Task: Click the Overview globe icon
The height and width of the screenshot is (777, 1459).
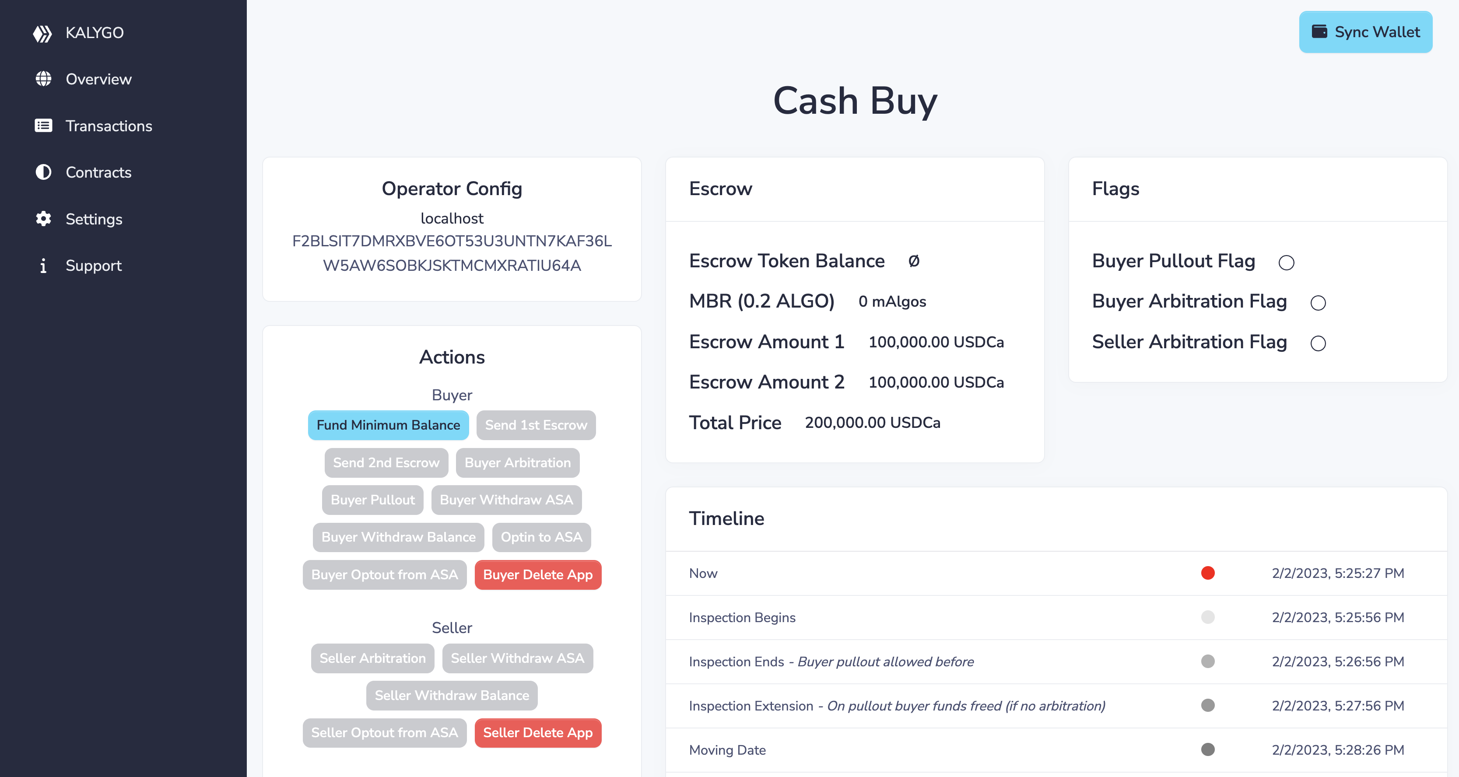Action: (43, 79)
